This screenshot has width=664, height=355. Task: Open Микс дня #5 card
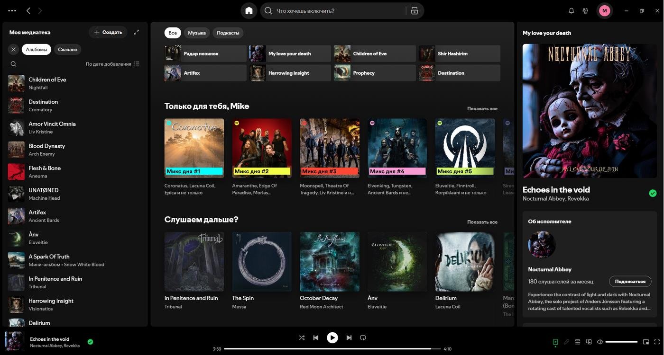coord(465,158)
